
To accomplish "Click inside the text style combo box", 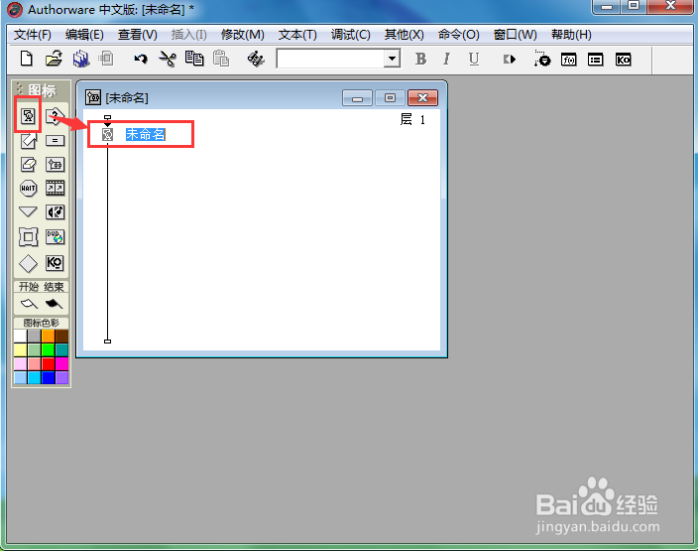I will (331, 59).
